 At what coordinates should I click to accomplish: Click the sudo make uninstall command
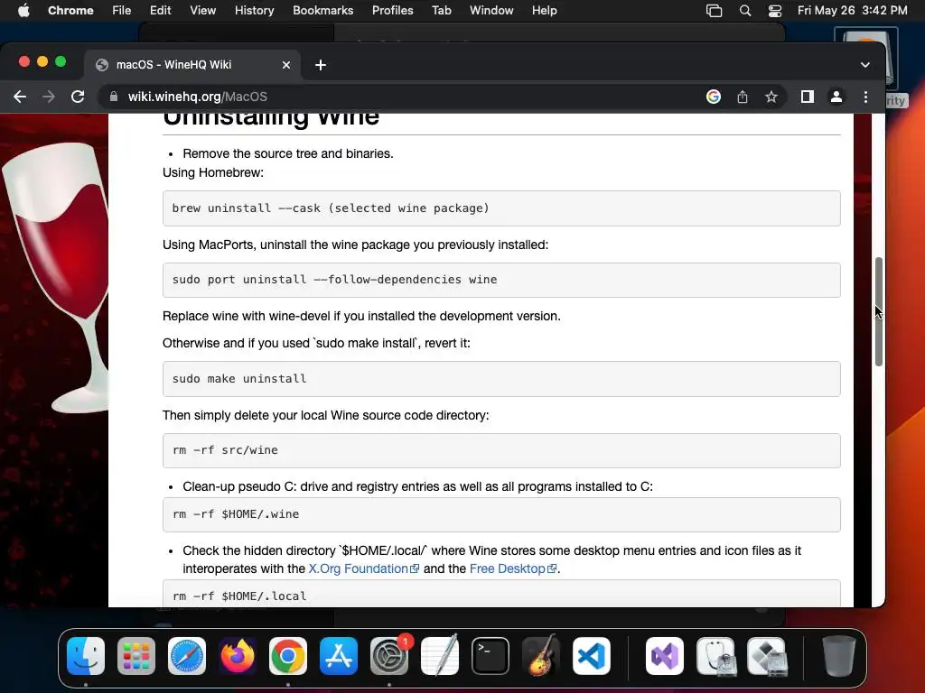pyautogui.click(x=239, y=378)
